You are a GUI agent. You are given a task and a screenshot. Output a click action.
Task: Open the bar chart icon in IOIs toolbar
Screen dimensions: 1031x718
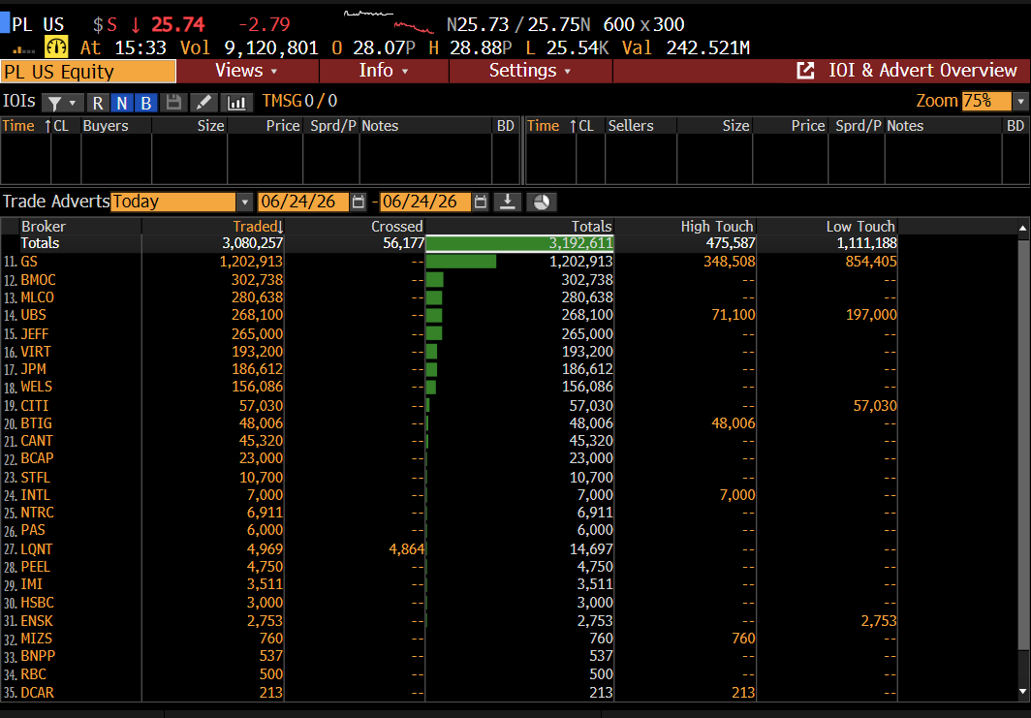pyautogui.click(x=236, y=103)
